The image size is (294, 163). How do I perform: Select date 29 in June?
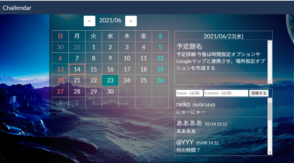coord(93,92)
